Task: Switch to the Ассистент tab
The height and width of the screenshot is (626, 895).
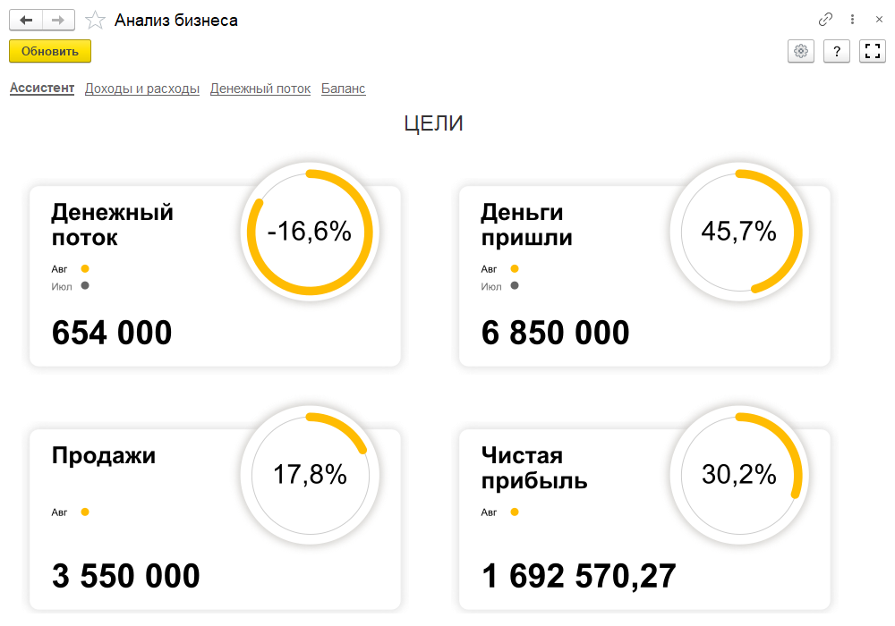Action: pyautogui.click(x=42, y=88)
